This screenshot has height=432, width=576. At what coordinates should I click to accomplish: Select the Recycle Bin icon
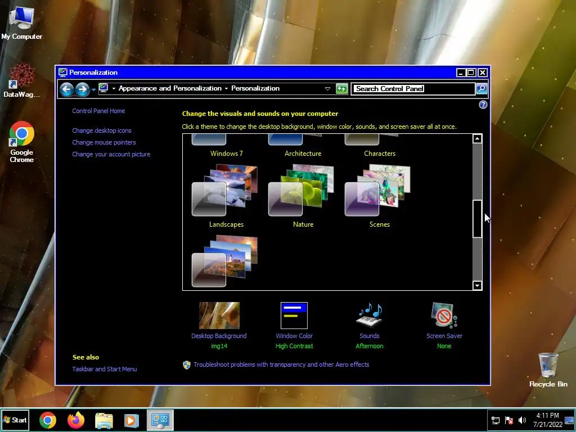[548, 370]
